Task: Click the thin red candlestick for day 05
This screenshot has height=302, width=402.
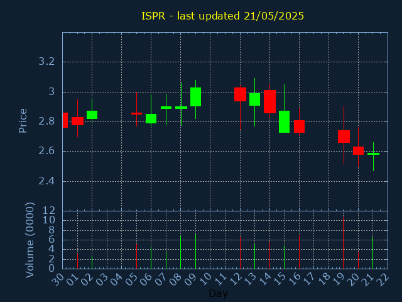Action: pyautogui.click(x=136, y=113)
